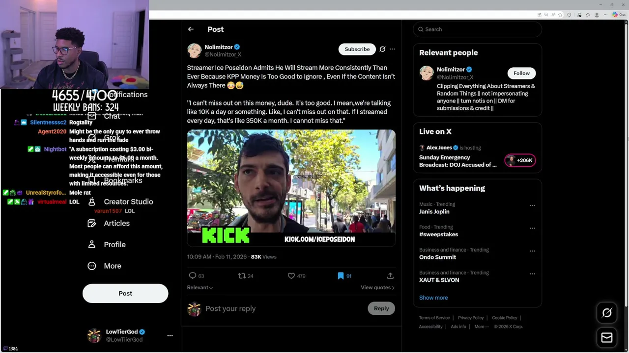Open Grok explain icon next to Subscribe

coord(382,49)
